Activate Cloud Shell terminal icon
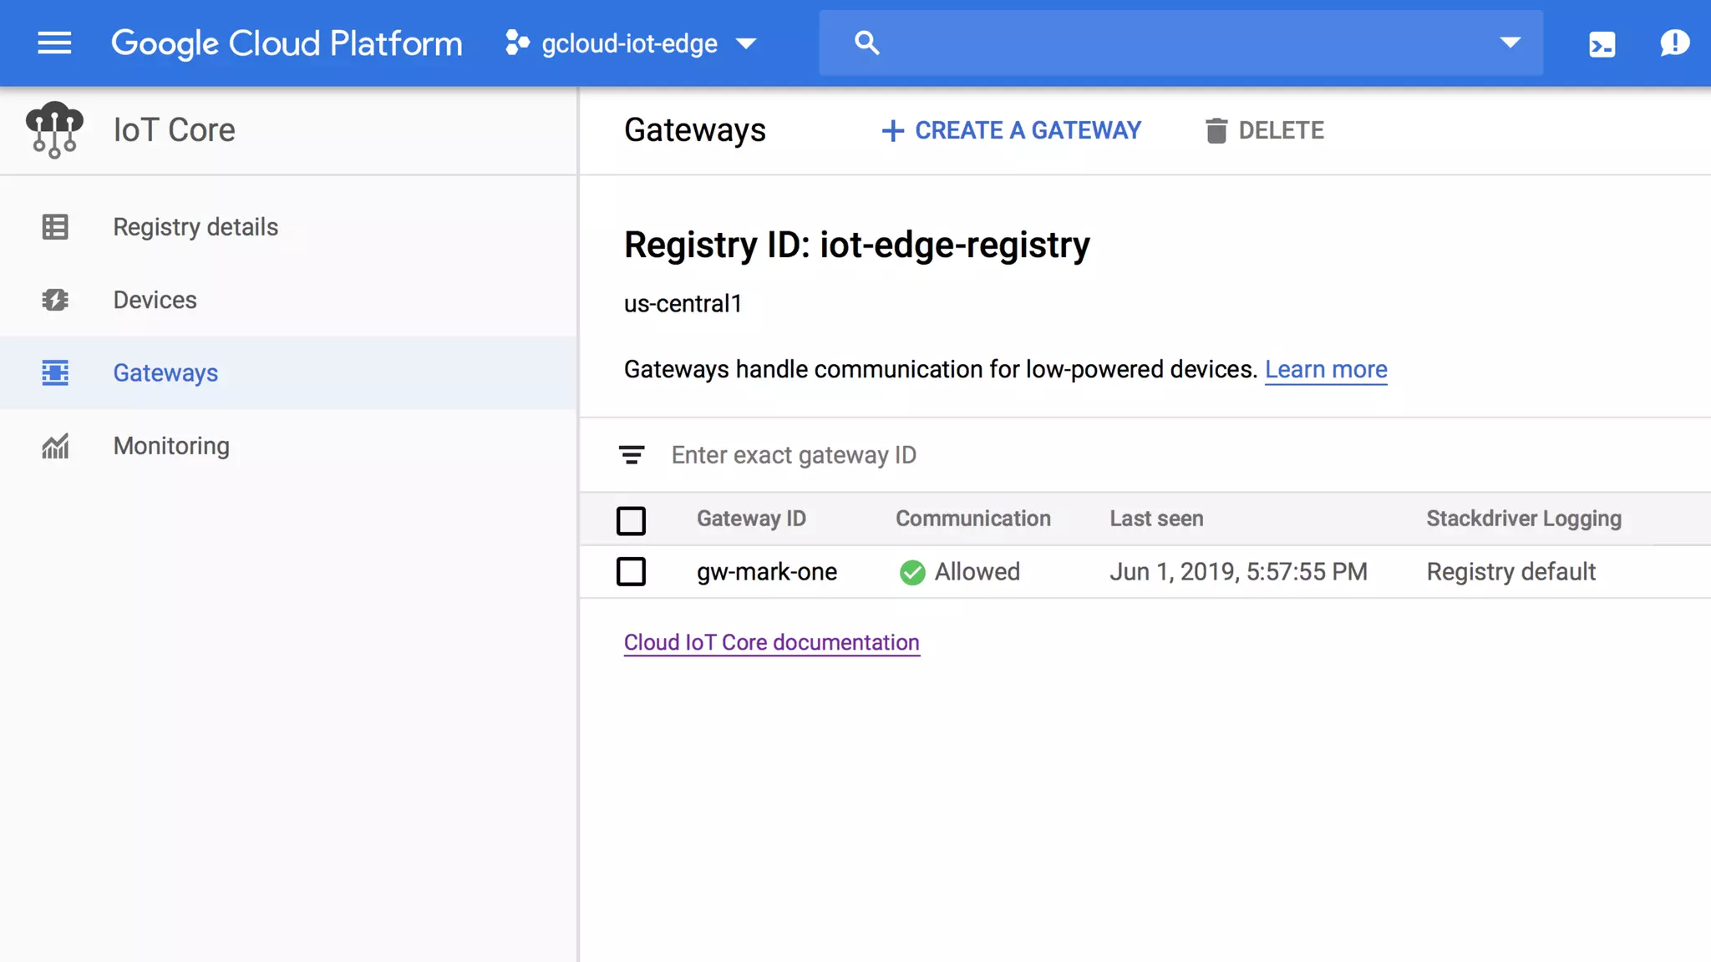This screenshot has height=962, width=1711. [1602, 43]
